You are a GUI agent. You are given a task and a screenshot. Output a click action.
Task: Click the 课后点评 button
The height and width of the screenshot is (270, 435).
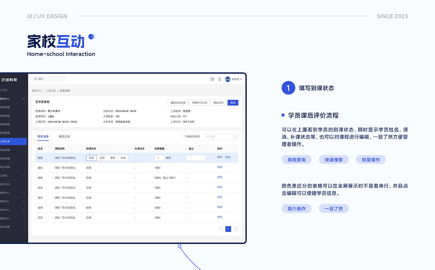click(x=218, y=103)
